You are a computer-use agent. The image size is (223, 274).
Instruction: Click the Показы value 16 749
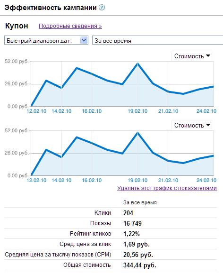(132, 223)
